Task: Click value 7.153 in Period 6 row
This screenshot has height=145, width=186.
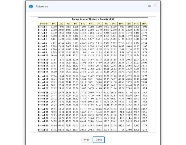Action: point(99,43)
